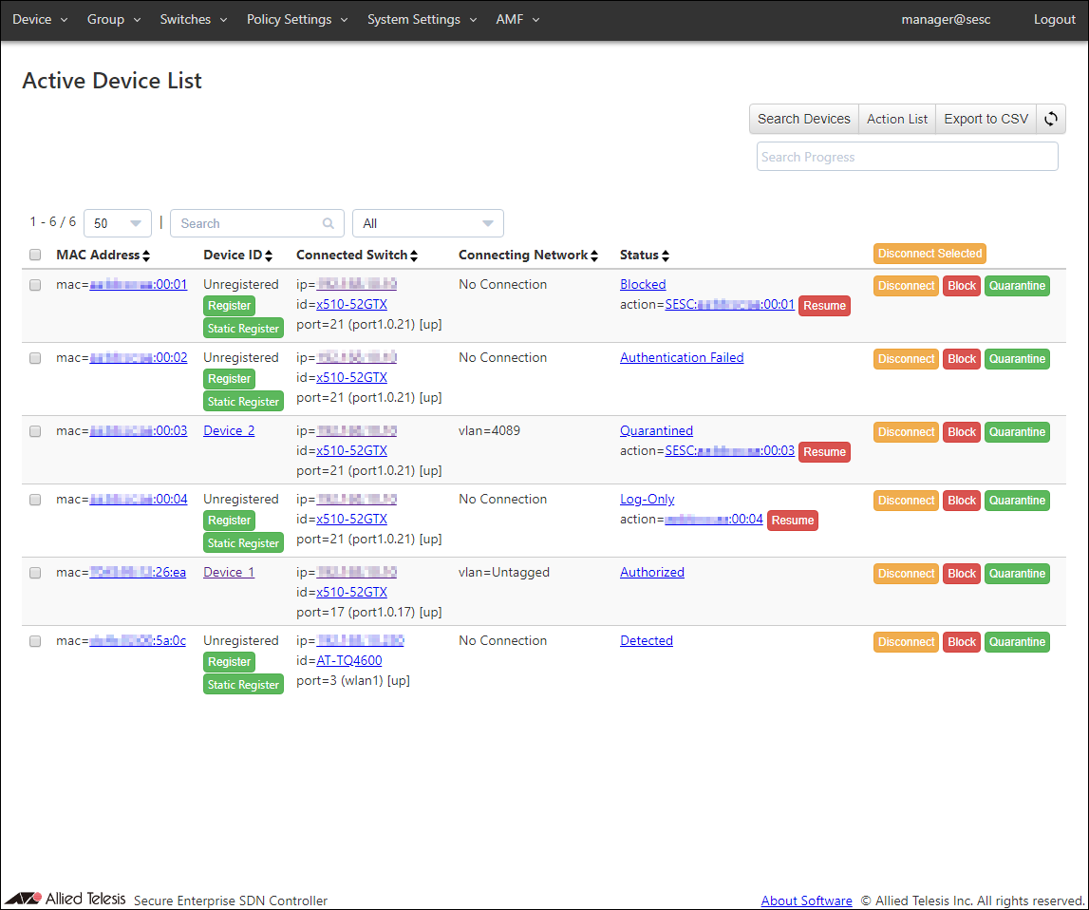Open the Authentication Failed status link
1089x910 pixels.
(x=682, y=358)
